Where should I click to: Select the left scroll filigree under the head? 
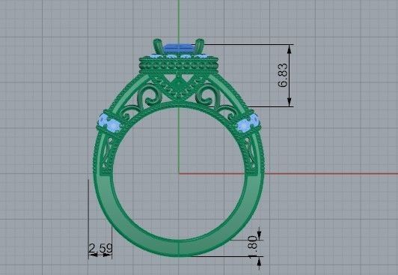tap(150, 95)
